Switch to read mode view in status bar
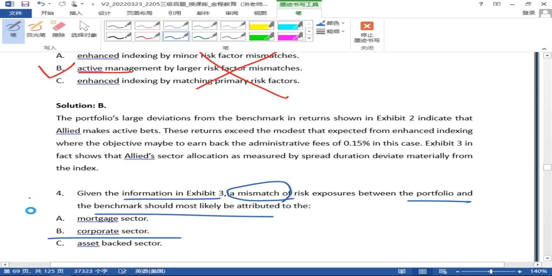The height and width of the screenshot is (276, 552). pyautogui.click(x=402, y=272)
